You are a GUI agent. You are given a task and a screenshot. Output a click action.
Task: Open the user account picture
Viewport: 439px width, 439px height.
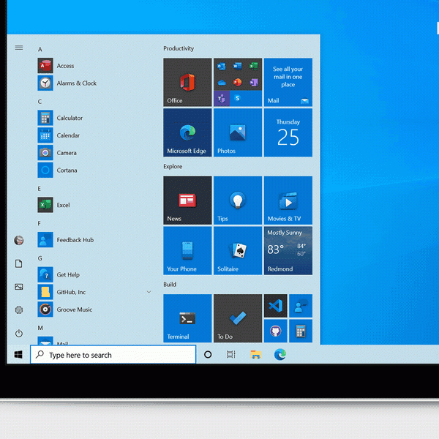[x=19, y=240]
